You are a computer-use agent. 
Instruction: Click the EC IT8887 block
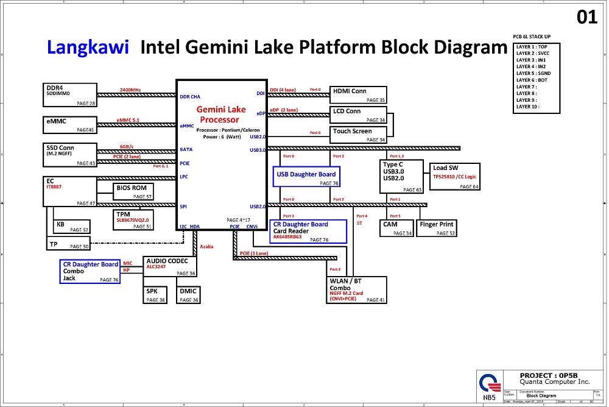[70, 191]
